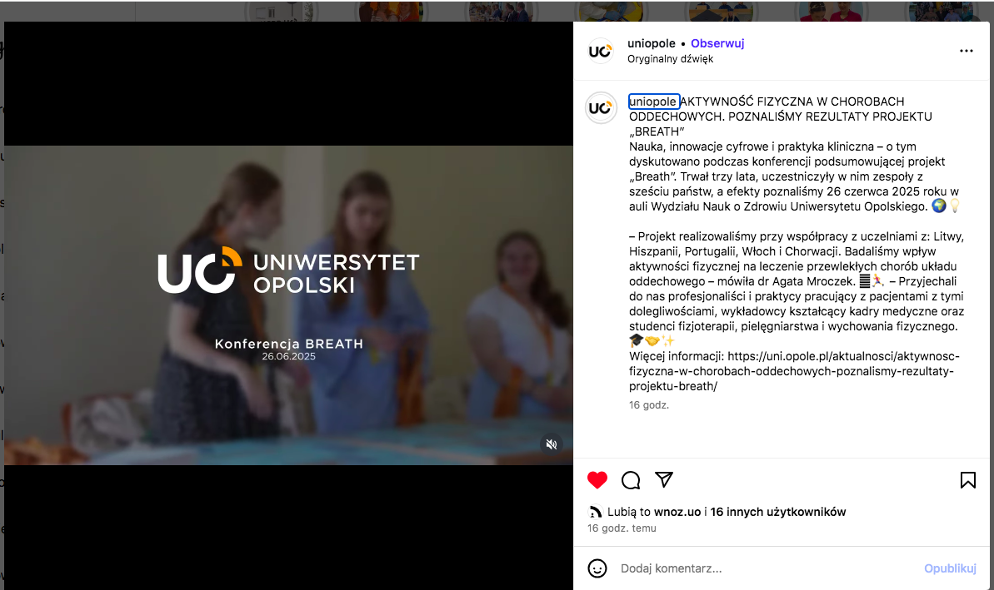Click the uniopole avatar in header

(601, 52)
